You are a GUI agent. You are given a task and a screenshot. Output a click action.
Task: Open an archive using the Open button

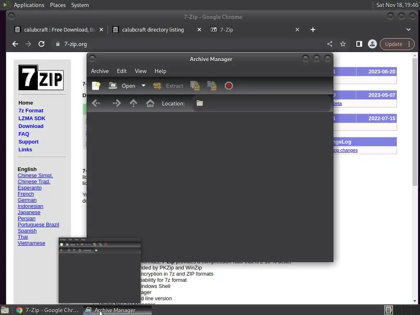coord(122,86)
